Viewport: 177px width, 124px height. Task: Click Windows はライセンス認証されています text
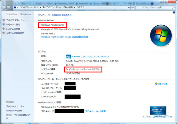point(60,107)
